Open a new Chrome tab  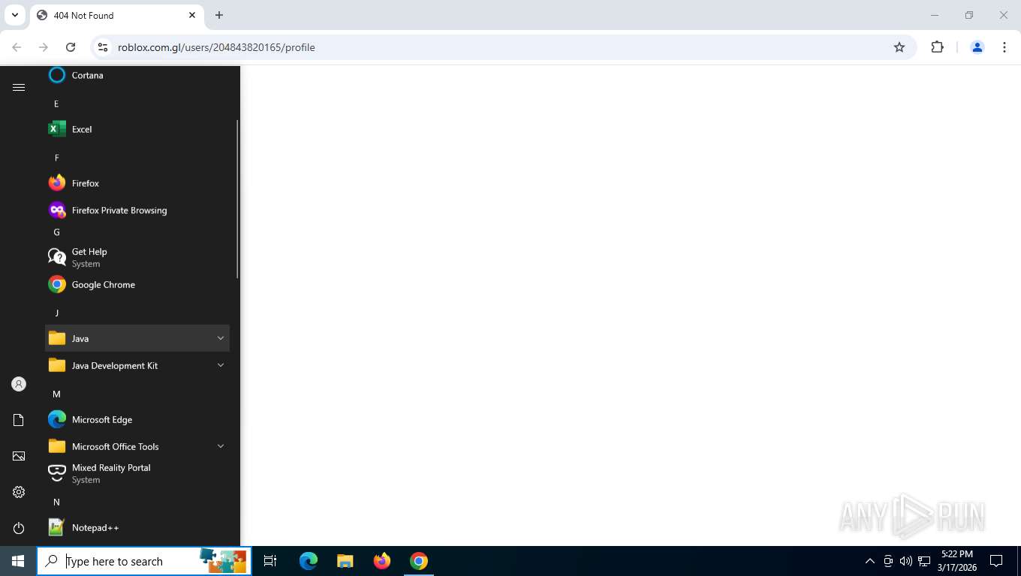tap(219, 15)
